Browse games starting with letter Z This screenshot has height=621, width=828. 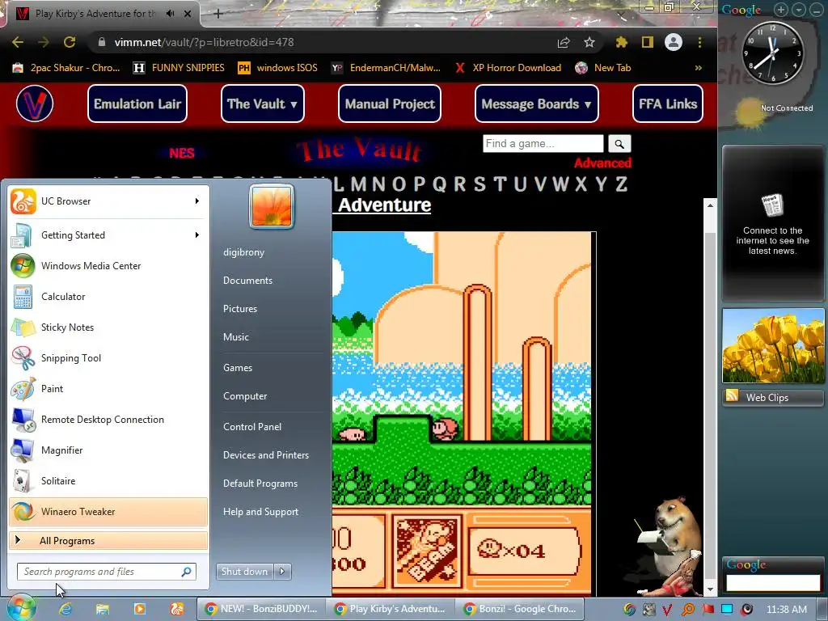(x=622, y=184)
